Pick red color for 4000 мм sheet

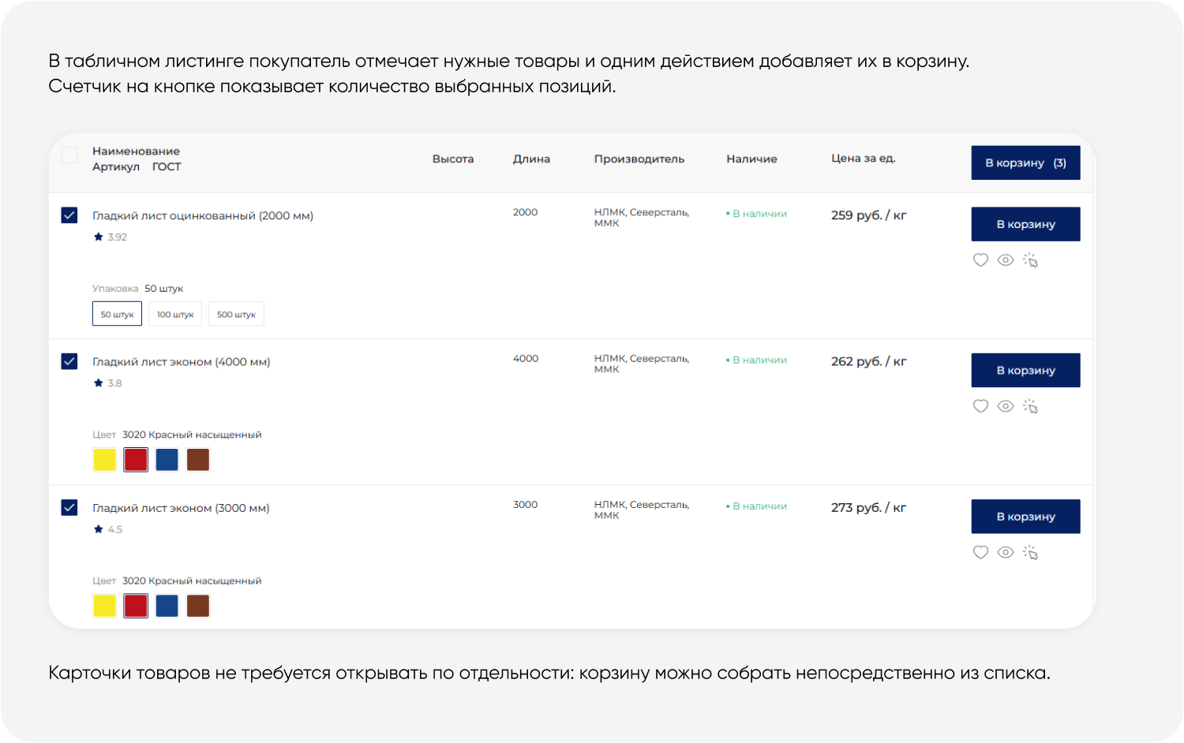[136, 459]
